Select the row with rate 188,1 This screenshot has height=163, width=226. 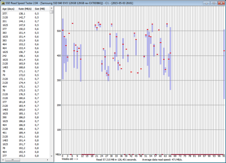click(25, 129)
